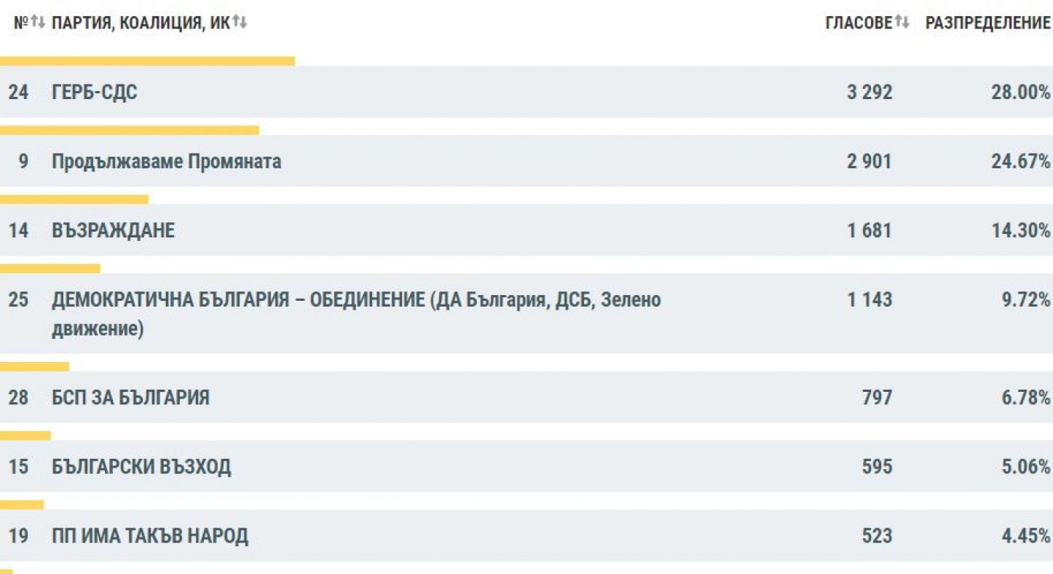Click the yellow bar above ВЪЗРАЖДАНЕ
The width and height of the screenshot is (1053, 574).
tap(74, 200)
